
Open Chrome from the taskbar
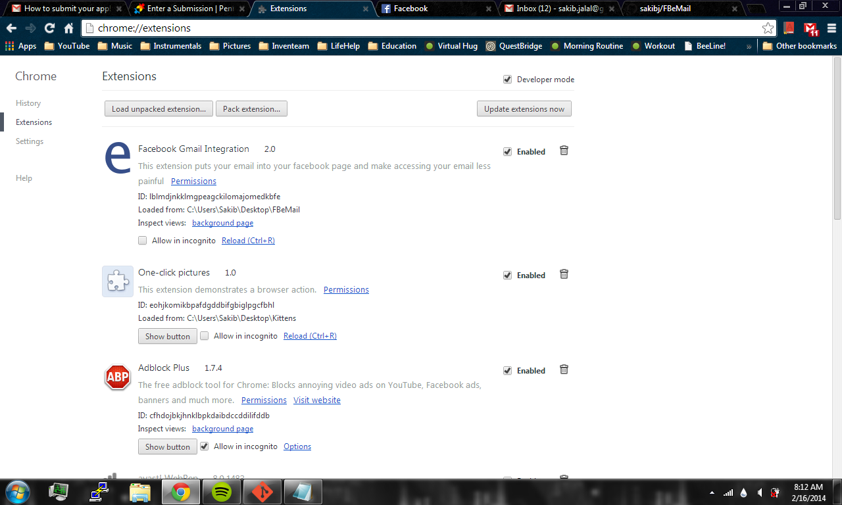pyautogui.click(x=181, y=492)
